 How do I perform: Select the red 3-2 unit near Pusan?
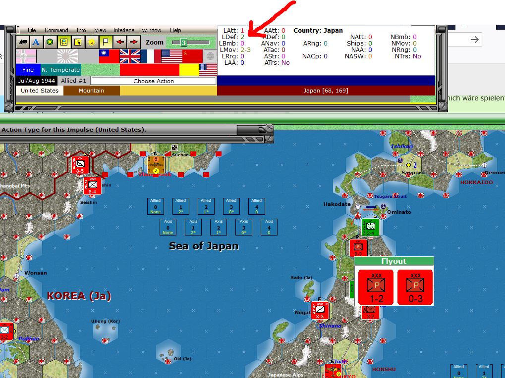click(x=6, y=331)
